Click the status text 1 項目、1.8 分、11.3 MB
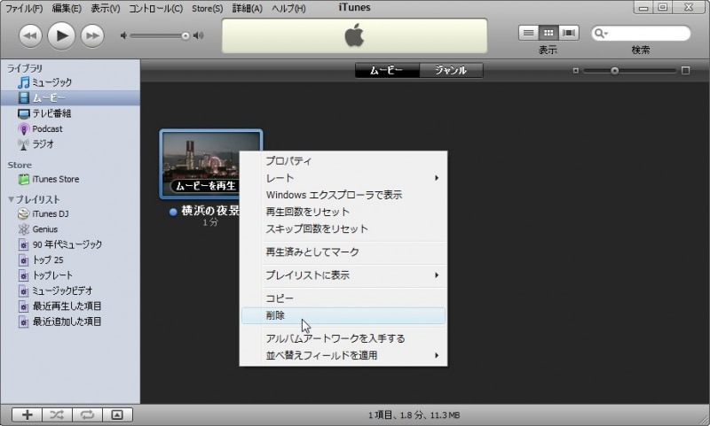The height and width of the screenshot is (426, 710). (x=414, y=414)
